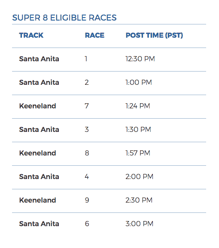Select the 12:30 PM post time
Viewport: 219px width, 248px height.
[x=140, y=59]
